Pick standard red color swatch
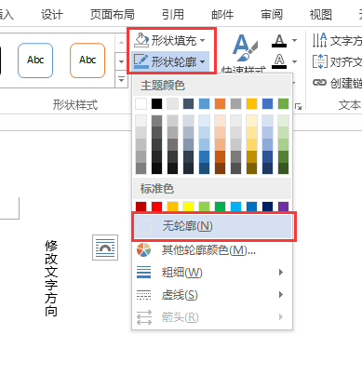Viewport: 362px width, 375px height. click(157, 207)
